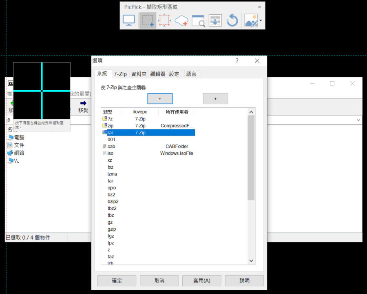
Task: Click the ilovepc column header
Action: (x=140, y=112)
